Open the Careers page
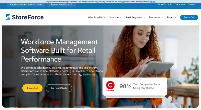 [191, 4]
